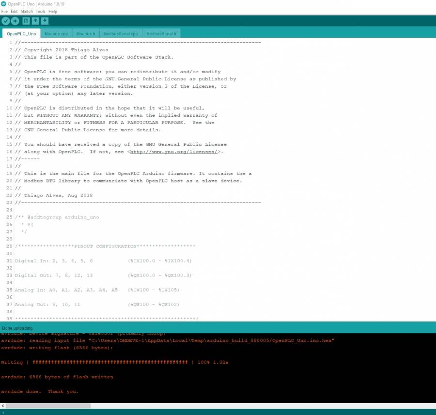Click the console horizontal scrollbar thumb
The height and width of the screenshot is (415, 436).
pos(48,406)
